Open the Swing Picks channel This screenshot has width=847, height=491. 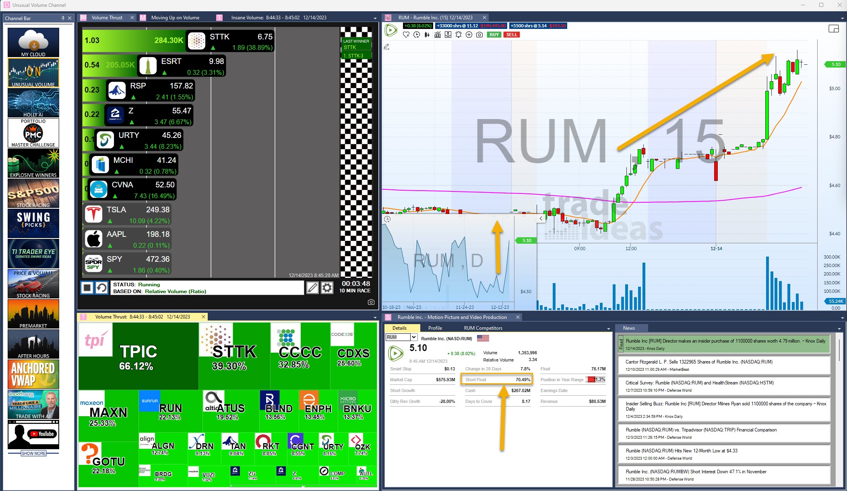(33, 223)
